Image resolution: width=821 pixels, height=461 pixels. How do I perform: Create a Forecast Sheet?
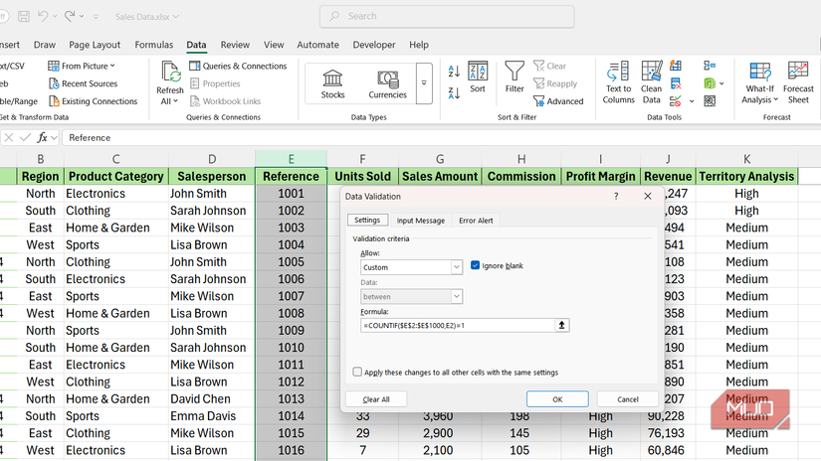(x=798, y=82)
